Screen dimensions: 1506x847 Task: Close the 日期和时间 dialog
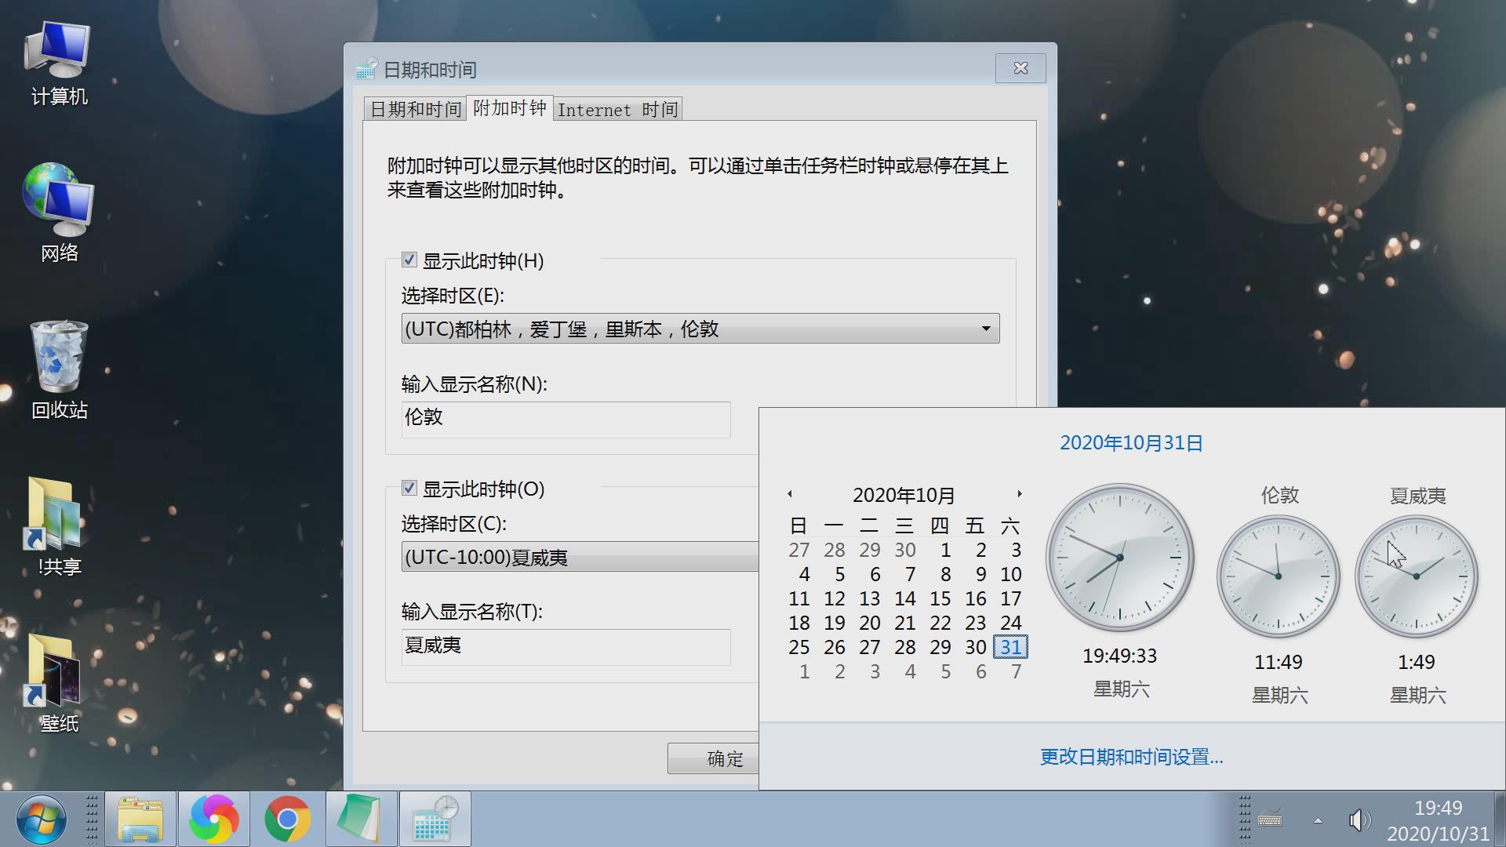coord(1020,68)
